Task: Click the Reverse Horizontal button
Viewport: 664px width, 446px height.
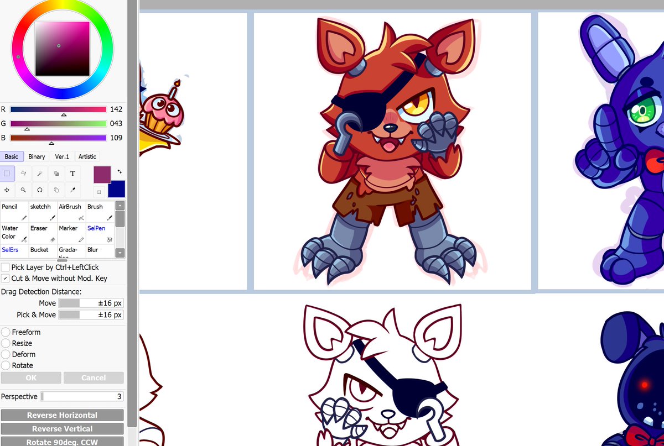Action: click(x=62, y=415)
